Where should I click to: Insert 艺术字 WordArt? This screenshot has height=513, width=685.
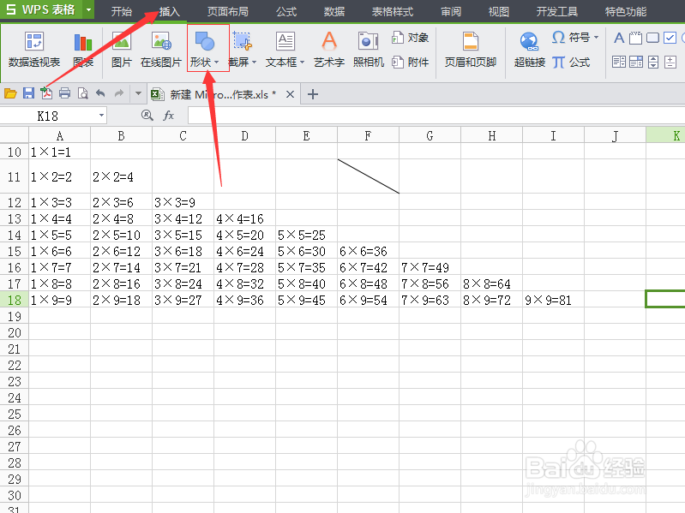[x=329, y=50]
